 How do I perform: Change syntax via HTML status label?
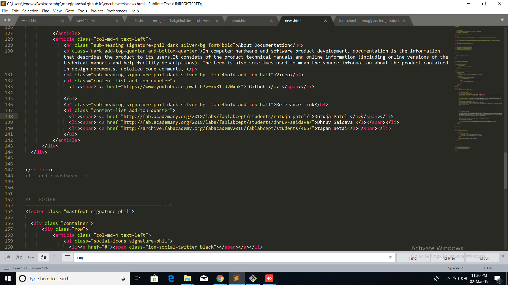pos(488,268)
